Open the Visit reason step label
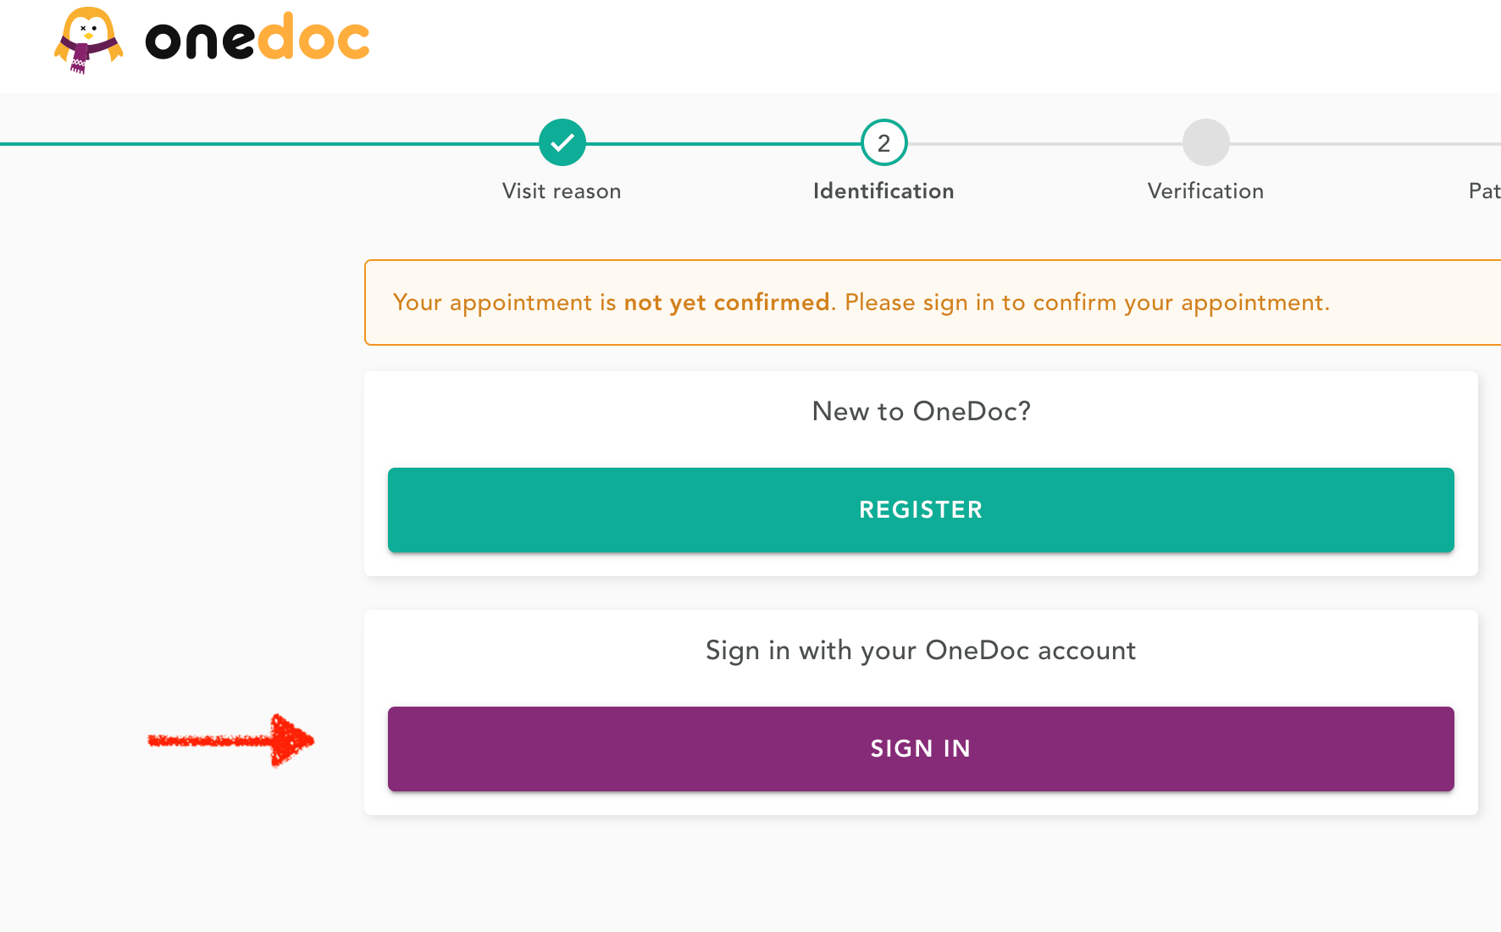Image resolution: width=1501 pixels, height=932 pixels. (562, 191)
